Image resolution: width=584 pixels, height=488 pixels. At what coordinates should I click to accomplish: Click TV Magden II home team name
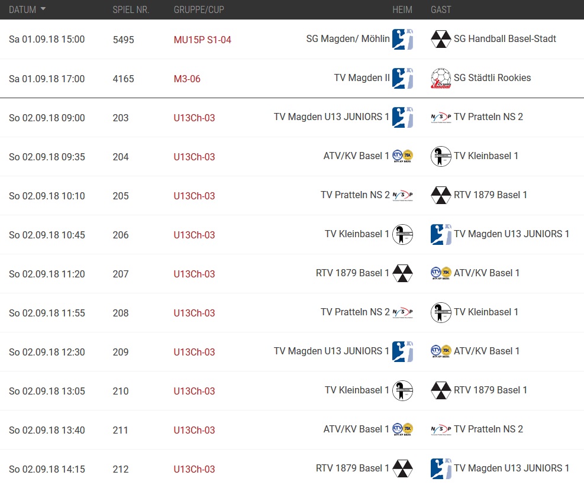point(362,78)
